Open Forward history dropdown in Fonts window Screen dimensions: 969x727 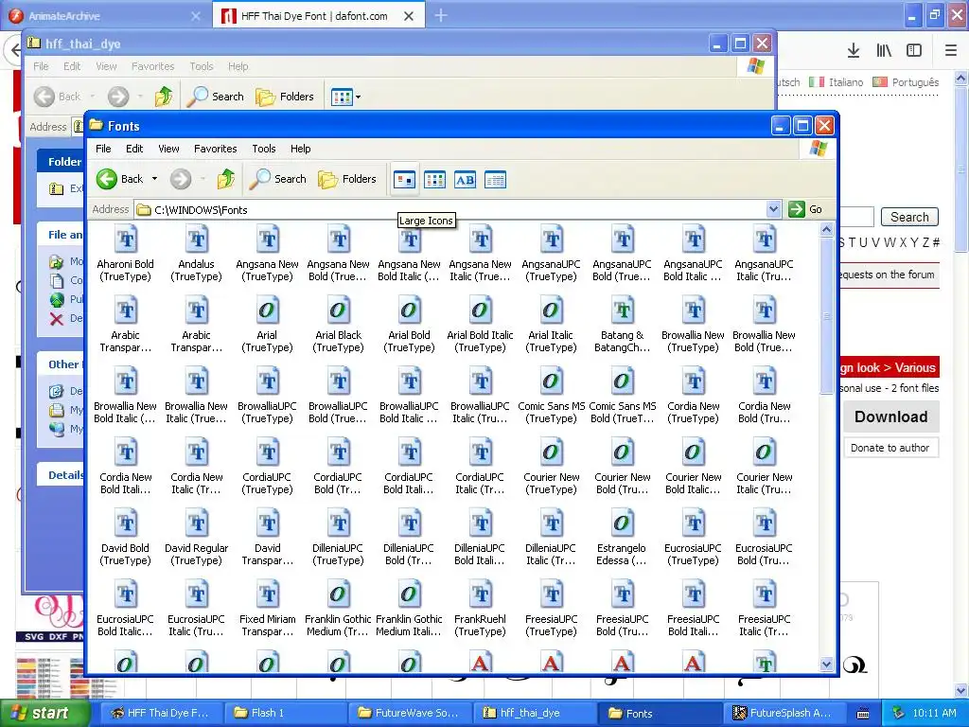pyautogui.click(x=203, y=179)
